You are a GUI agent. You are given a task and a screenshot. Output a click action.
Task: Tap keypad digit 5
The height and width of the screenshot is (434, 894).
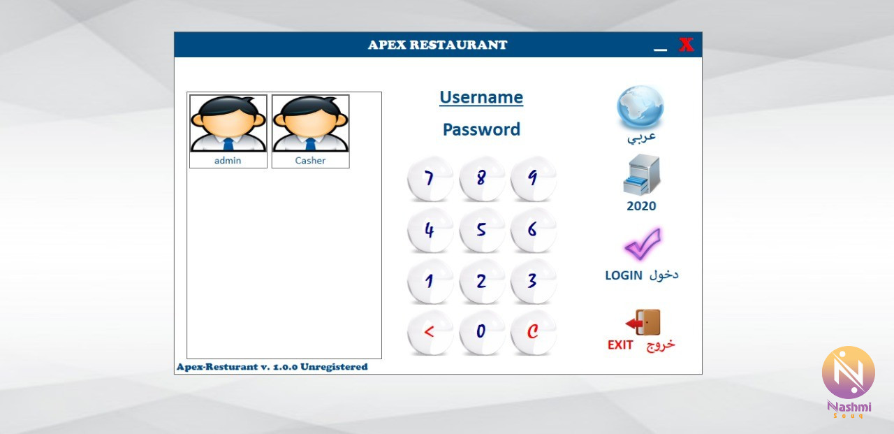point(481,230)
